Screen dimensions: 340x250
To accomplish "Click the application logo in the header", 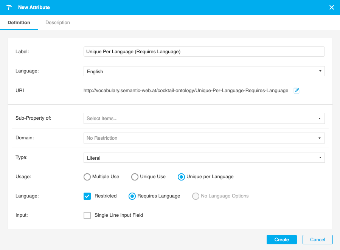I will [x=9, y=7].
